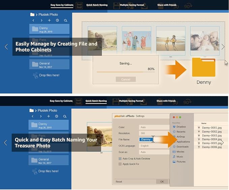Click the red close dot on the Finder window

pyautogui.click(x=174, y=117)
